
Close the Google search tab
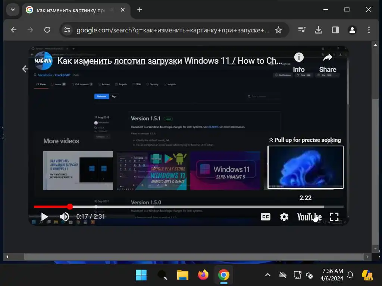[x=123, y=10]
